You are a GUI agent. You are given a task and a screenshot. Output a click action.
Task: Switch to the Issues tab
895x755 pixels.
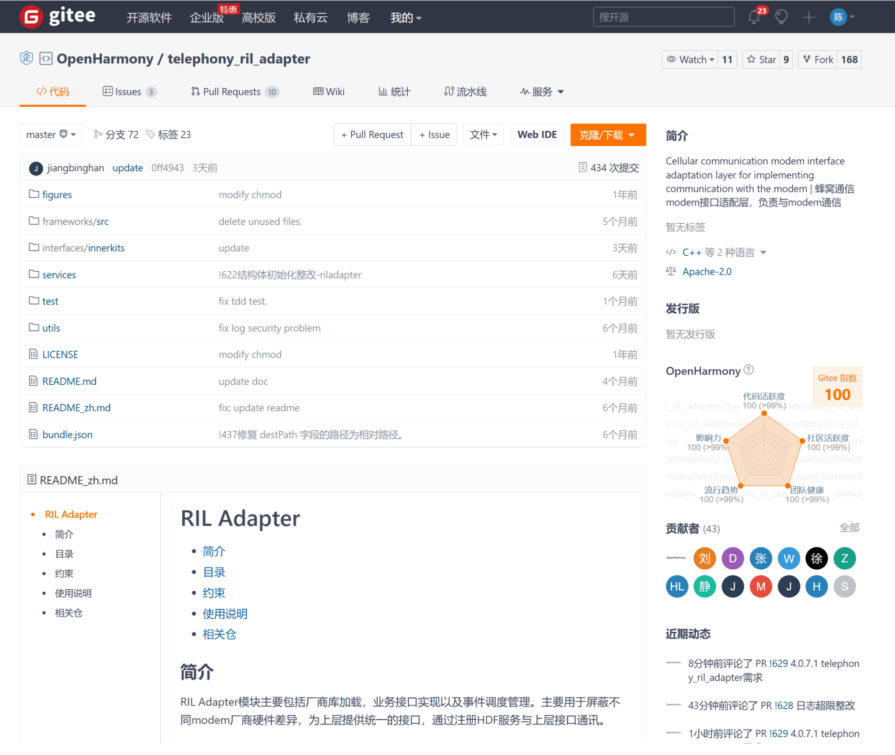129,92
